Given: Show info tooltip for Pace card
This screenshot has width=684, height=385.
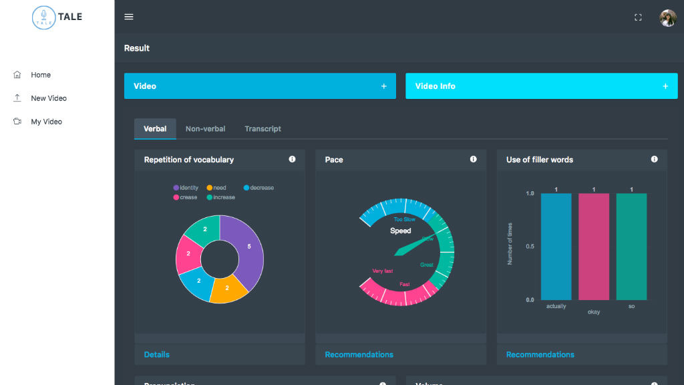Looking at the screenshot, I should pos(473,160).
